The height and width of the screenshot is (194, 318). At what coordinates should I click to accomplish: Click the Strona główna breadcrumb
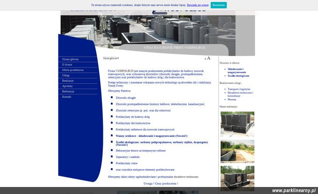coord(110,58)
